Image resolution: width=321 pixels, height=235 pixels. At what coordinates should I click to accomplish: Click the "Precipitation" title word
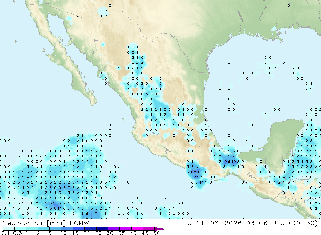tap(21, 223)
